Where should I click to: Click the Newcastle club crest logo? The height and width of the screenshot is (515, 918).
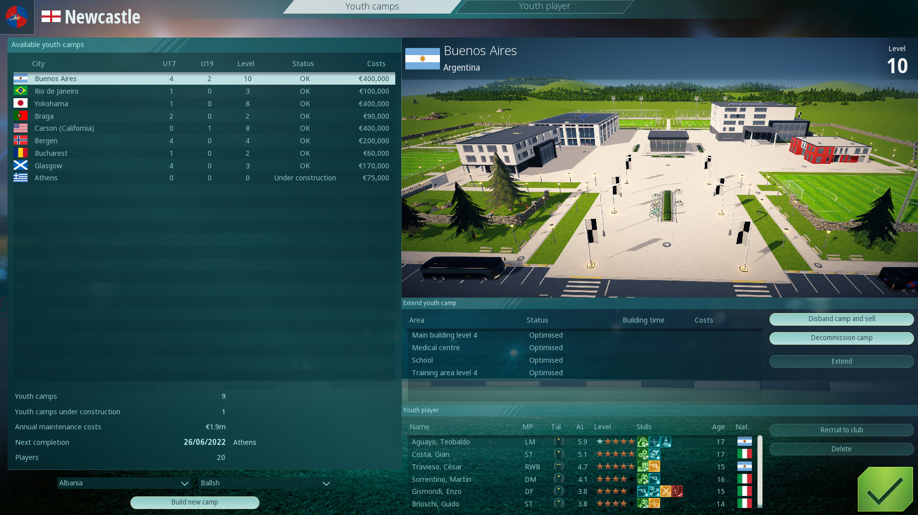[17, 17]
